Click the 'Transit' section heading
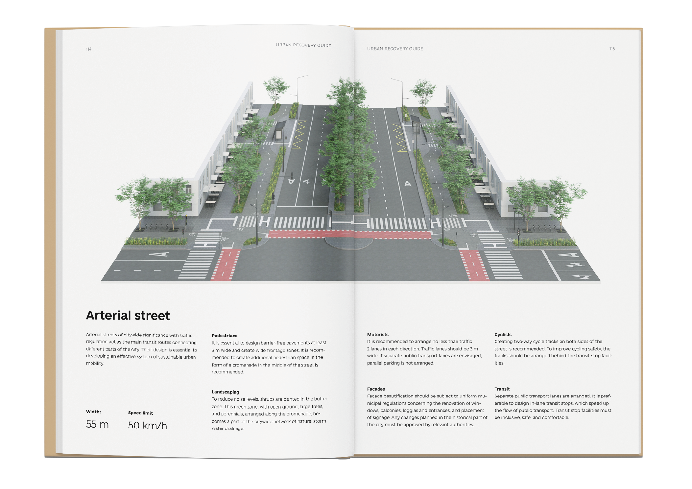Viewport: 692px width, 489px height. coord(502,389)
